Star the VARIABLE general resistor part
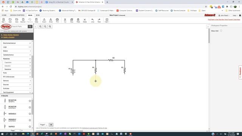Viewport: 242px width, 136px height. 30,114
